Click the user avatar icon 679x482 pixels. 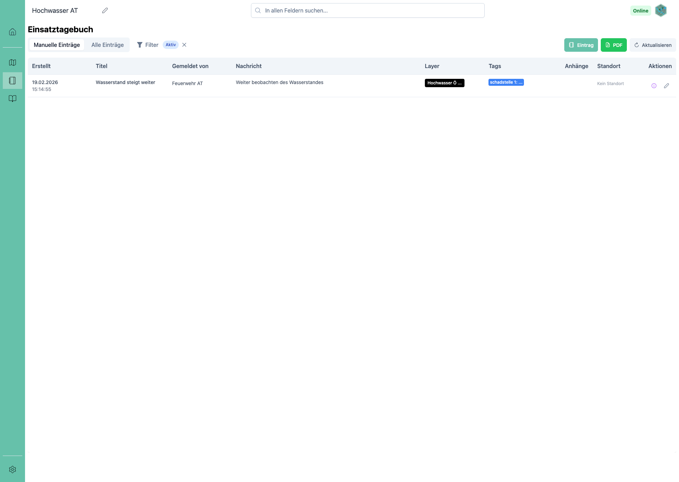click(661, 10)
